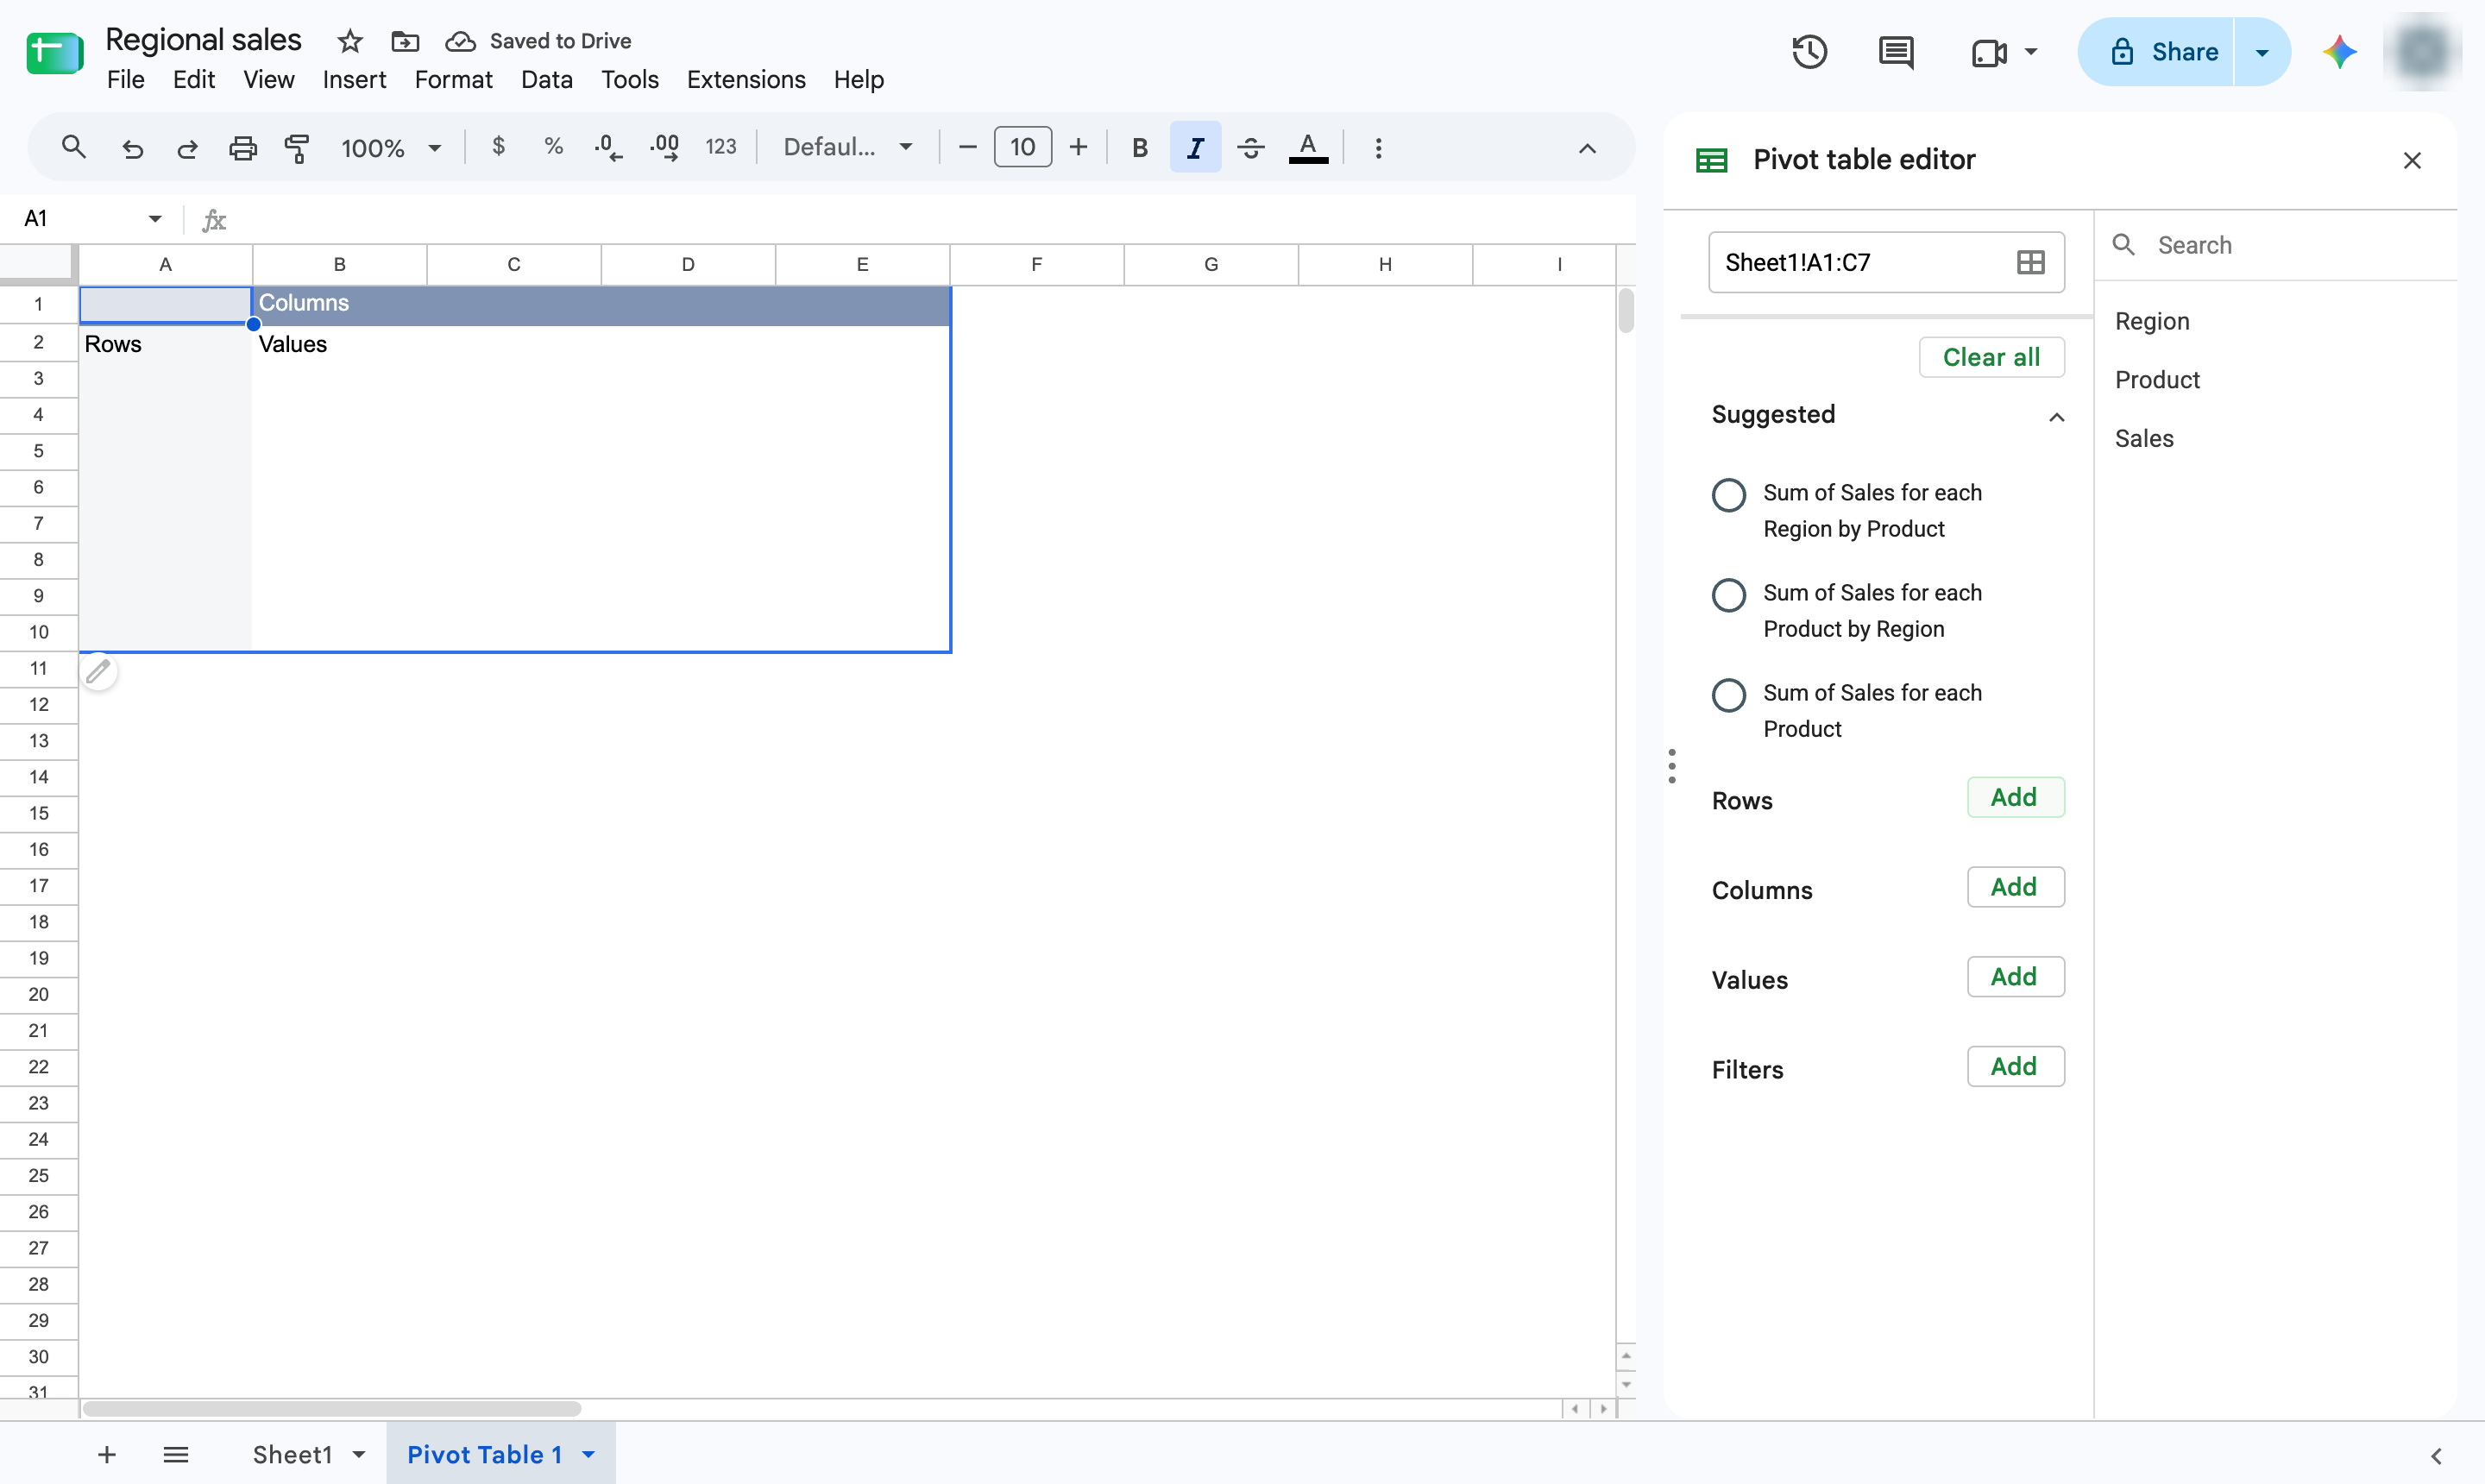The image size is (2485, 1484).
Task: Open the toolbar More options menu
Action: (1378, 148)
